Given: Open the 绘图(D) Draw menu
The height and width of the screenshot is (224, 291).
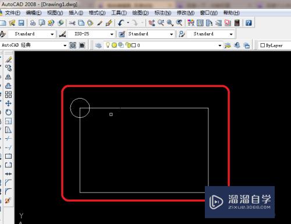Looking at the screenshot, I should coord(140,13).
